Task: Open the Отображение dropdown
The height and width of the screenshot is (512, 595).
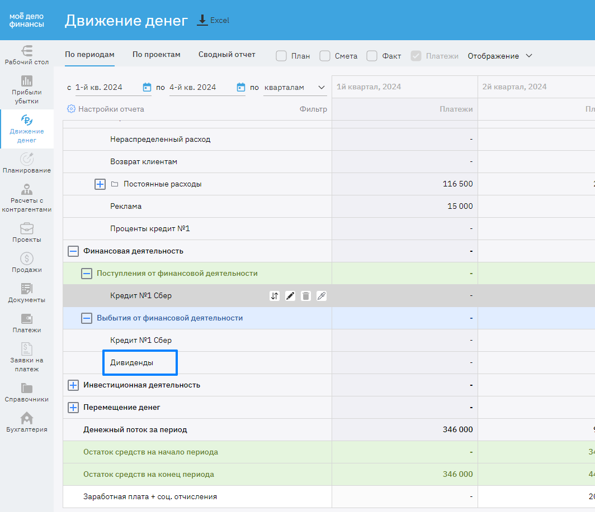Action: click(500, 56)
